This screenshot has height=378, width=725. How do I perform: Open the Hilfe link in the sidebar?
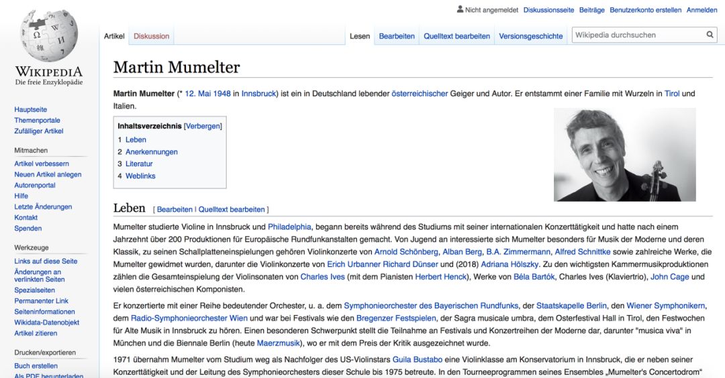click(21, 196)
